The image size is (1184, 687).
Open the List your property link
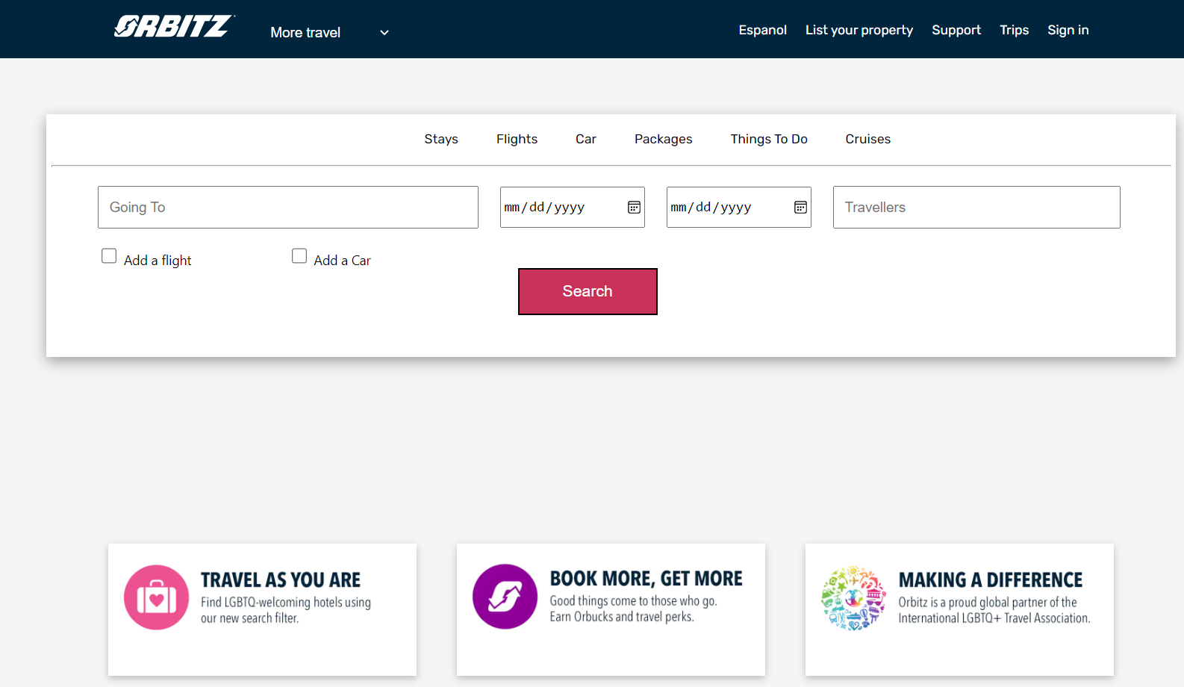pos(859,30)
